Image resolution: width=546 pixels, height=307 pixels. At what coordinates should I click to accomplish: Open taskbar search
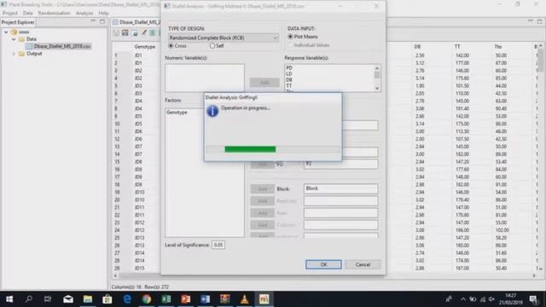(x=29, y=299)
